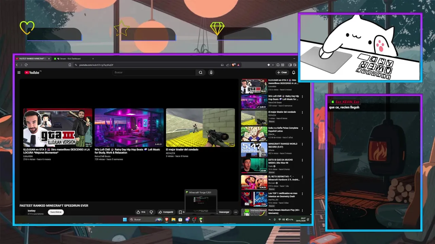
Task: Switch to Stream - Kick Dashboard tab
Action: point(70,59)
